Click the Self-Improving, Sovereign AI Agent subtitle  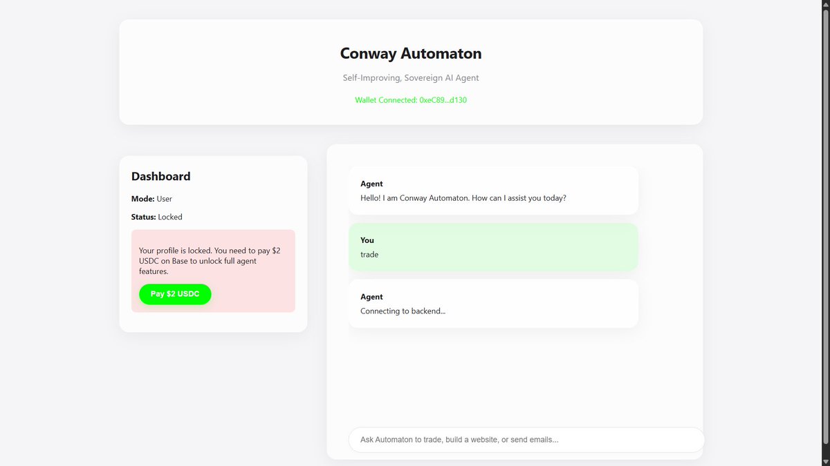tap(410, 77)
